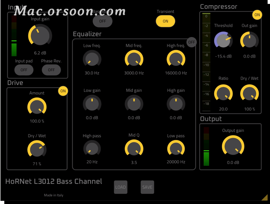Viewport: 270px width, 204px height.
Task: Click the -15.4 dB threshold value
Action: click(x=223, y=56)
